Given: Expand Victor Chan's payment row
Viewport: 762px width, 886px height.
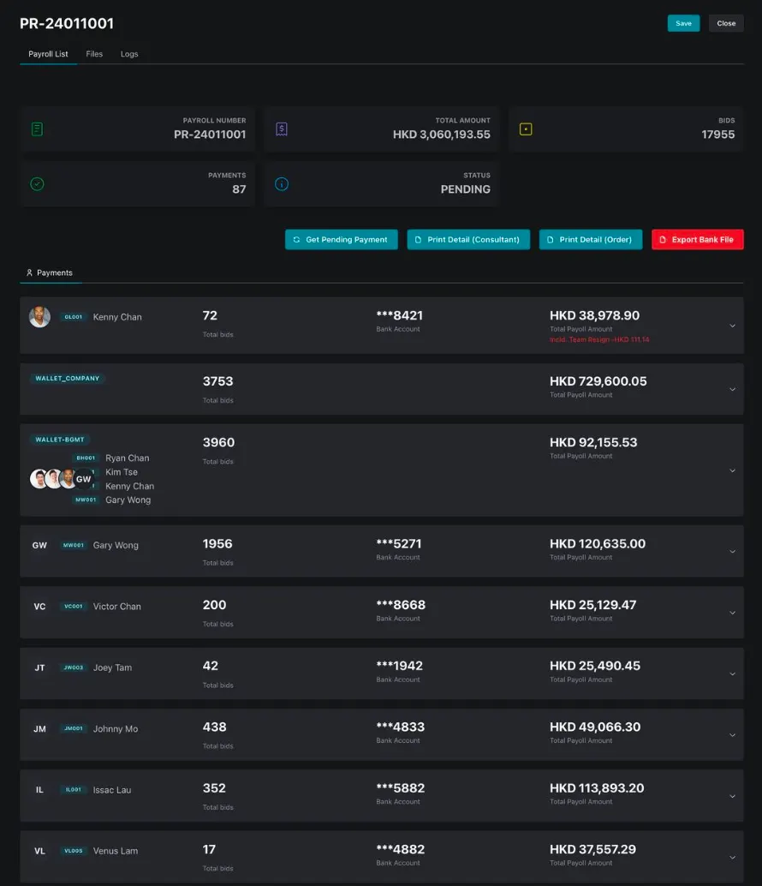Looking at the screenshot, I should pos(732,613).
